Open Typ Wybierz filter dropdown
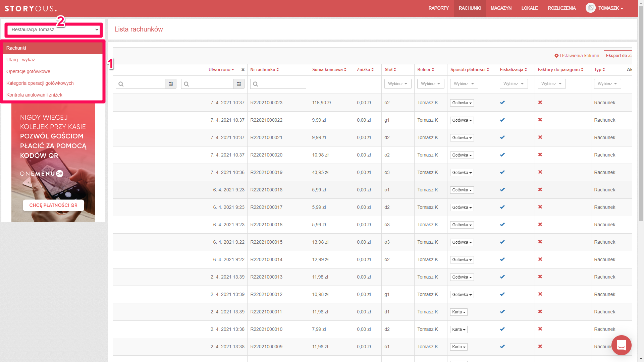This screenshot has width=644, height=362. [x=607, y=84]
